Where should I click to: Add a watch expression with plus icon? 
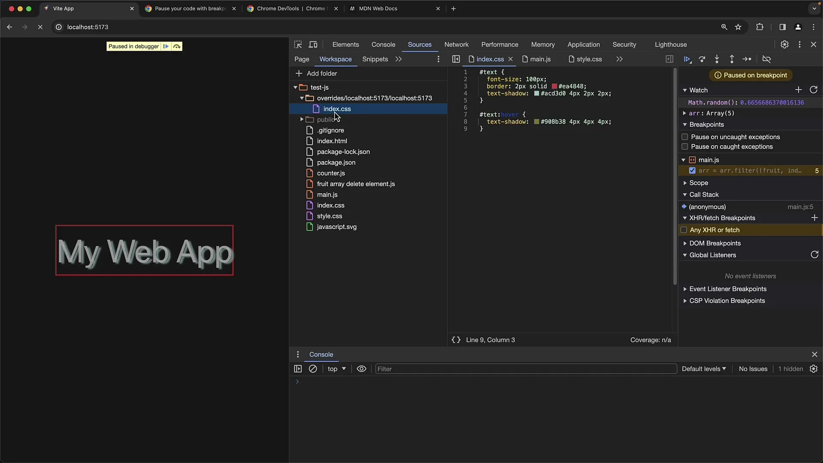(x=798, y=90)
